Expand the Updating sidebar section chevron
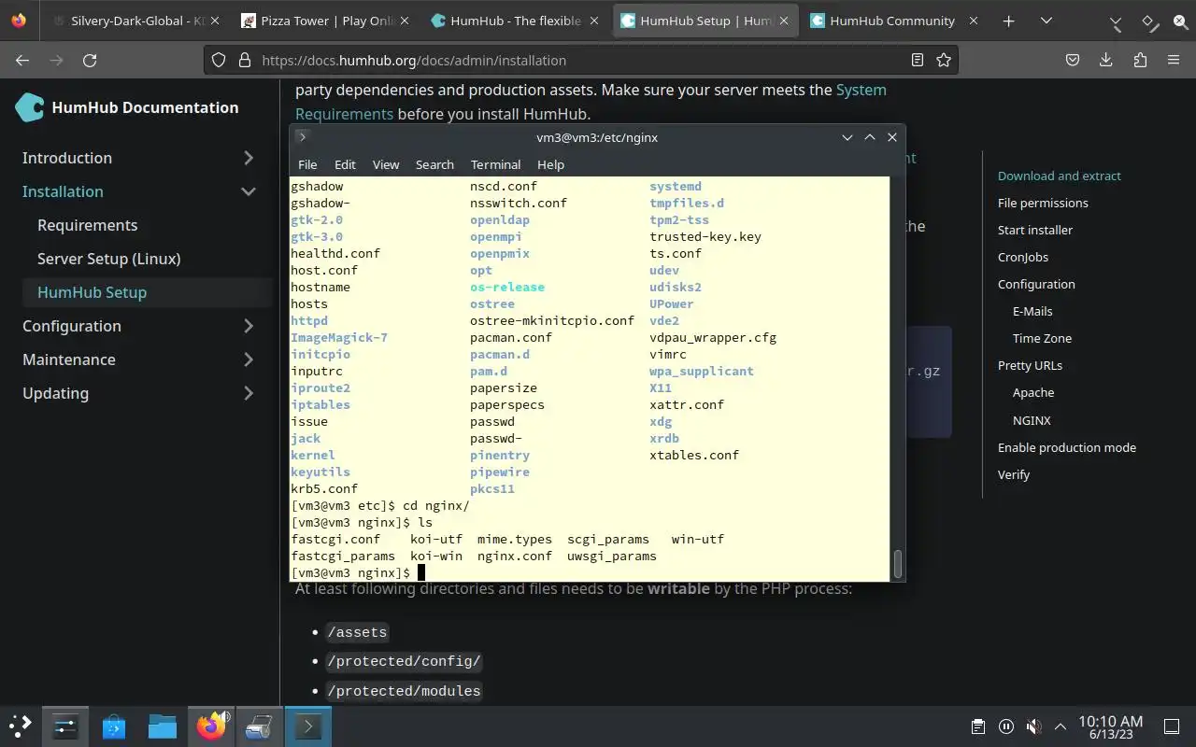The height and width of the screenshot is (747, 1196). click(249, 393)
